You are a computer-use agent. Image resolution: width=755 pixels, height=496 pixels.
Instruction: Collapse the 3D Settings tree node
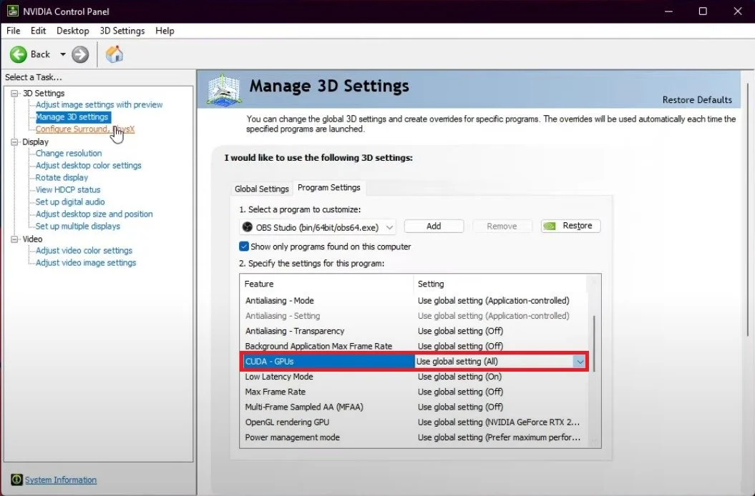(14, 94)
